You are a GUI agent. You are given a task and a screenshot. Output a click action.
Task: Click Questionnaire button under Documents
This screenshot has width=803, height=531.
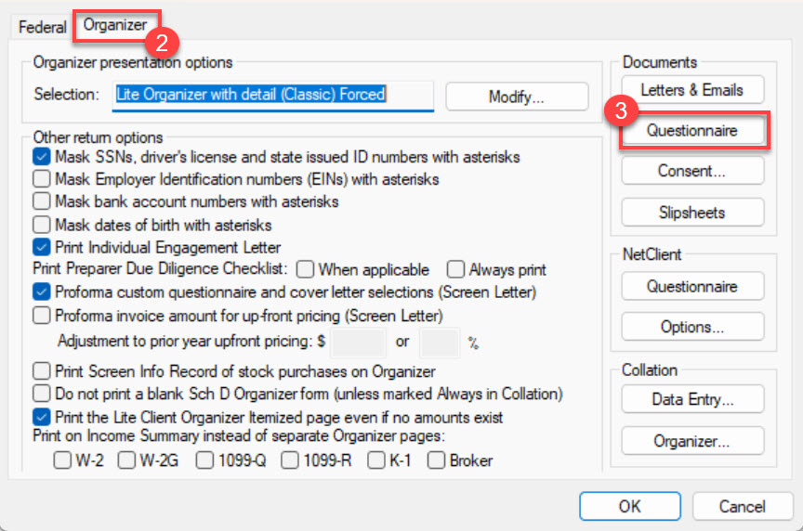tap(691, 131)
